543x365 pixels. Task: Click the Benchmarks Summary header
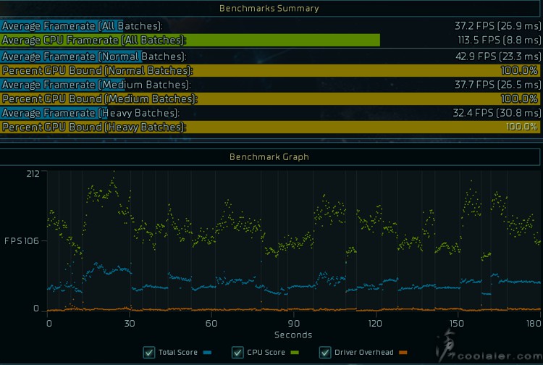[269, 8]
